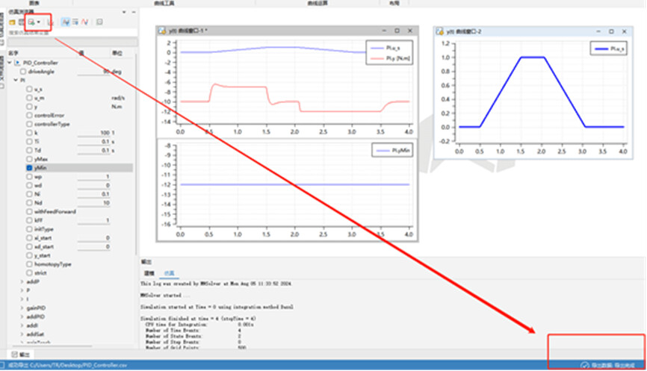Select the initType variable row
647x371 pixels.
coord(44,229)
